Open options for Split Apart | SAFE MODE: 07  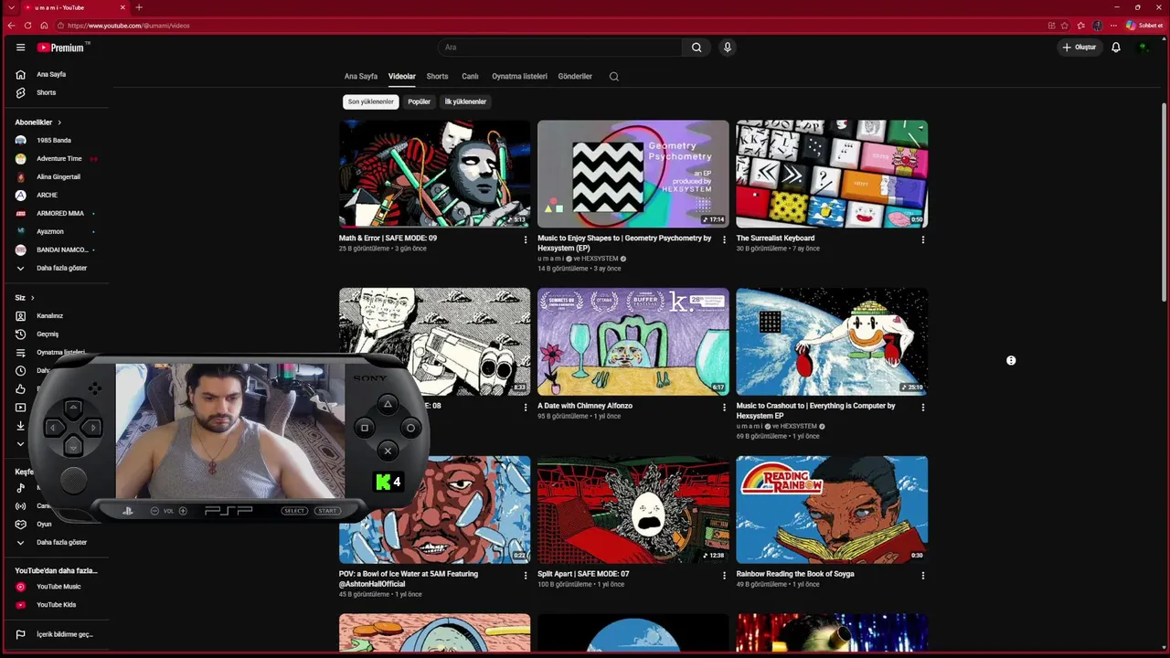(x=724, y=576)
